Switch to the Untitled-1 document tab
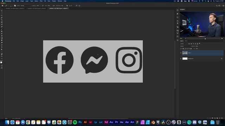This screenshot has width=225, height=126. tap(15, 8)
